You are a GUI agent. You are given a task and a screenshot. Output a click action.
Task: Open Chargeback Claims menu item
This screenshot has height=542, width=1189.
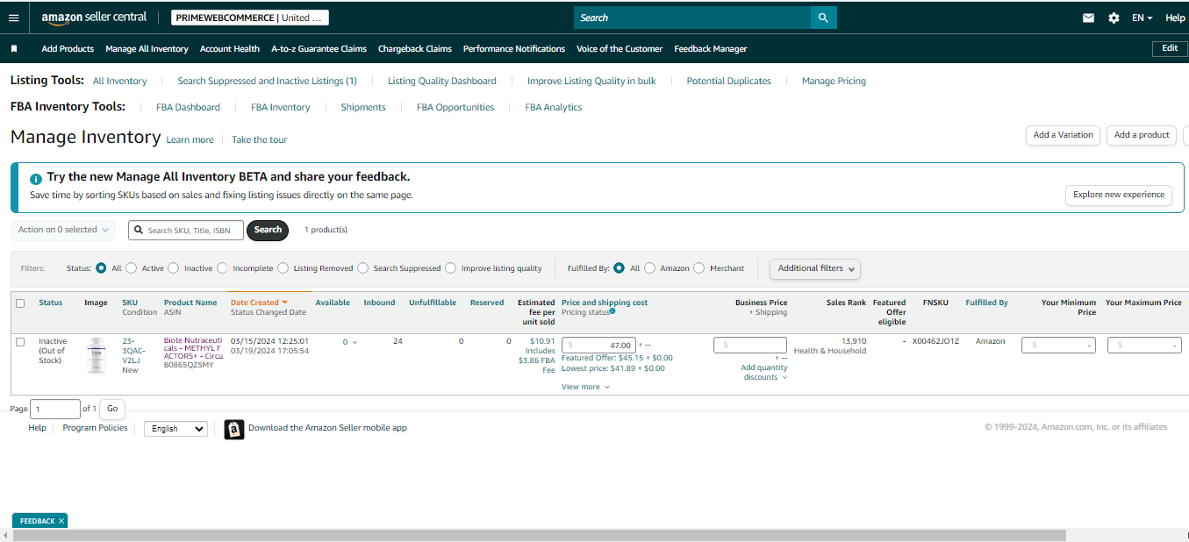(415, 49)
